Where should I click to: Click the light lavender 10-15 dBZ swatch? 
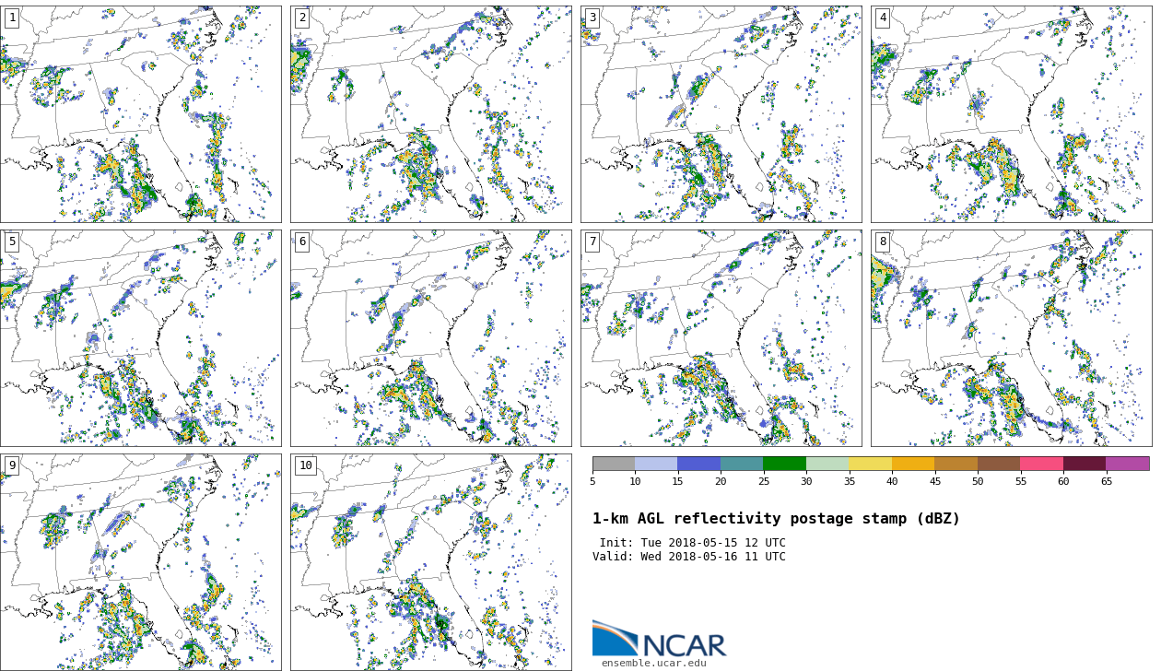(656, 464)
